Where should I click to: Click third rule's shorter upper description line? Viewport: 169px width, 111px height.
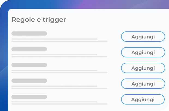click(x=54, y=70)
